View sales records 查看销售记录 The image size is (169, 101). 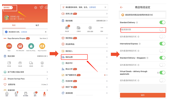[102, 21]
